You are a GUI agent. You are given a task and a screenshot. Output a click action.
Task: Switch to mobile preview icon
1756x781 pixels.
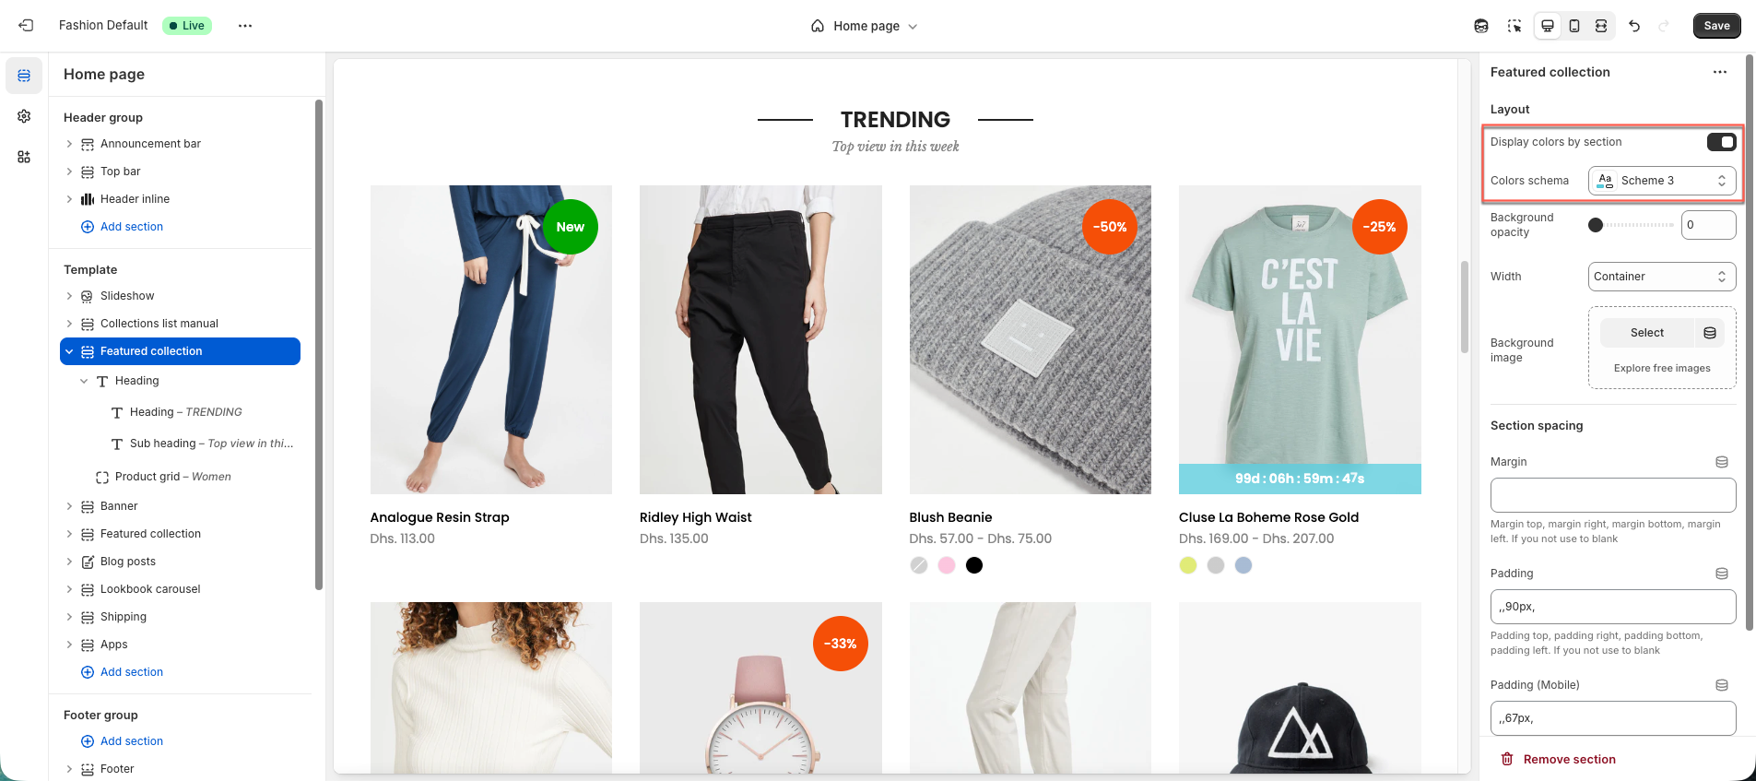[1574, 26]
